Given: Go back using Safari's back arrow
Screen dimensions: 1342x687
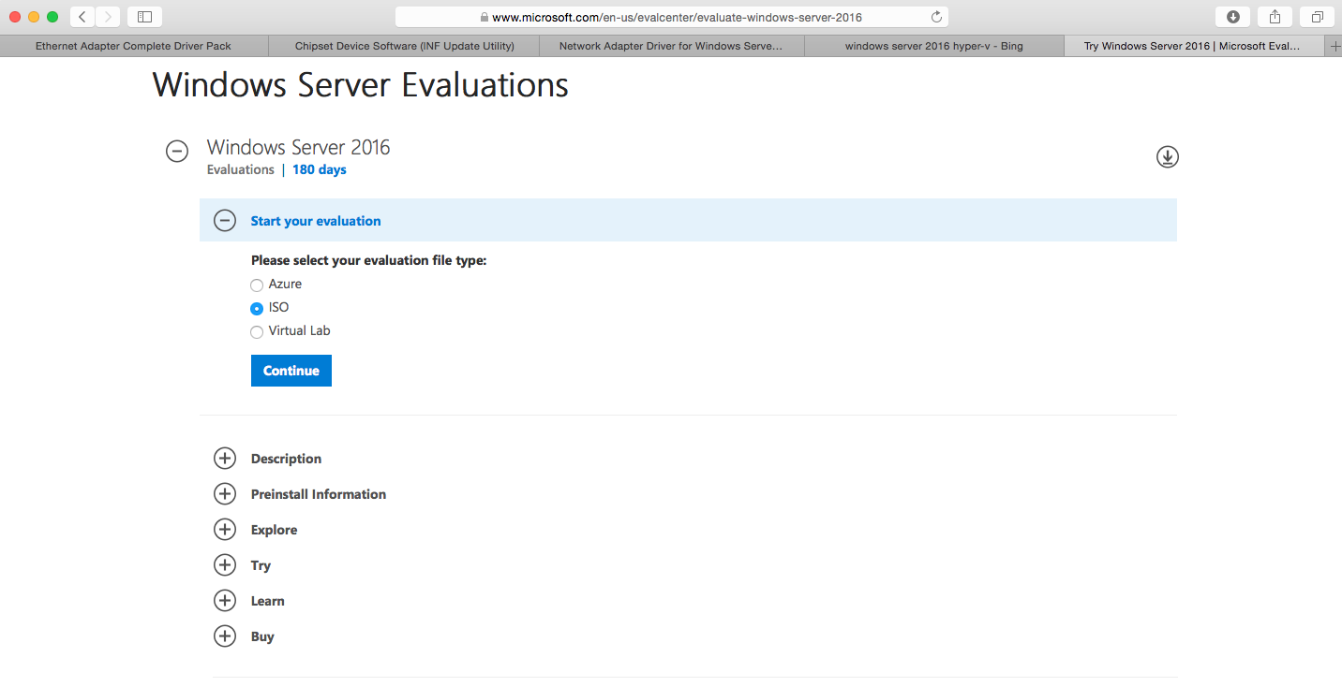Looking at the screenshot, I should (x=82, y=17).
